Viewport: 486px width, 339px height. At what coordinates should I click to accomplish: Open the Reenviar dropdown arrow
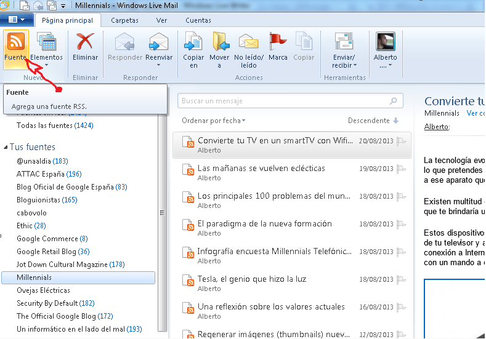click(x=159, y=65)
